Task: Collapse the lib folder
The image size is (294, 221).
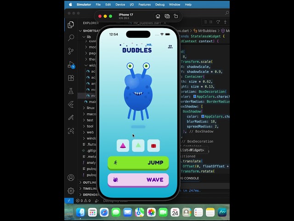Action: point(84,37)
